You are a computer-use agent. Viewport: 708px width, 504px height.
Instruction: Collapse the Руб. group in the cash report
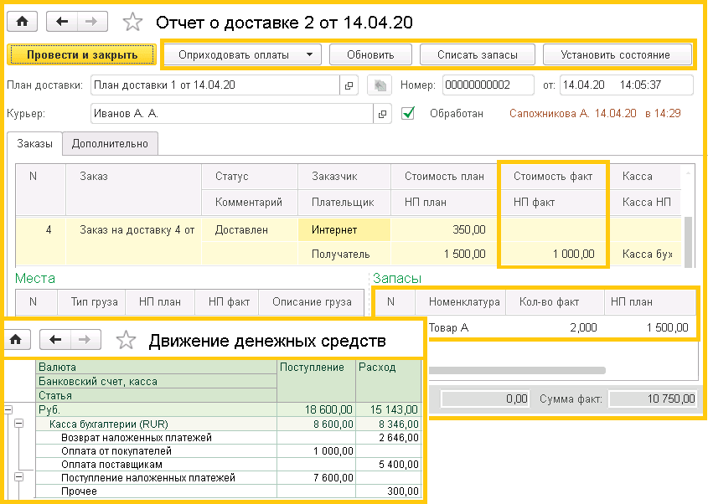coord(8,410)
